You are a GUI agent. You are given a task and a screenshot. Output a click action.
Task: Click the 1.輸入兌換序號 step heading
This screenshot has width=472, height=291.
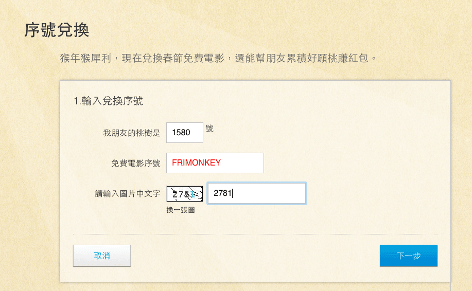coord(109,101)
